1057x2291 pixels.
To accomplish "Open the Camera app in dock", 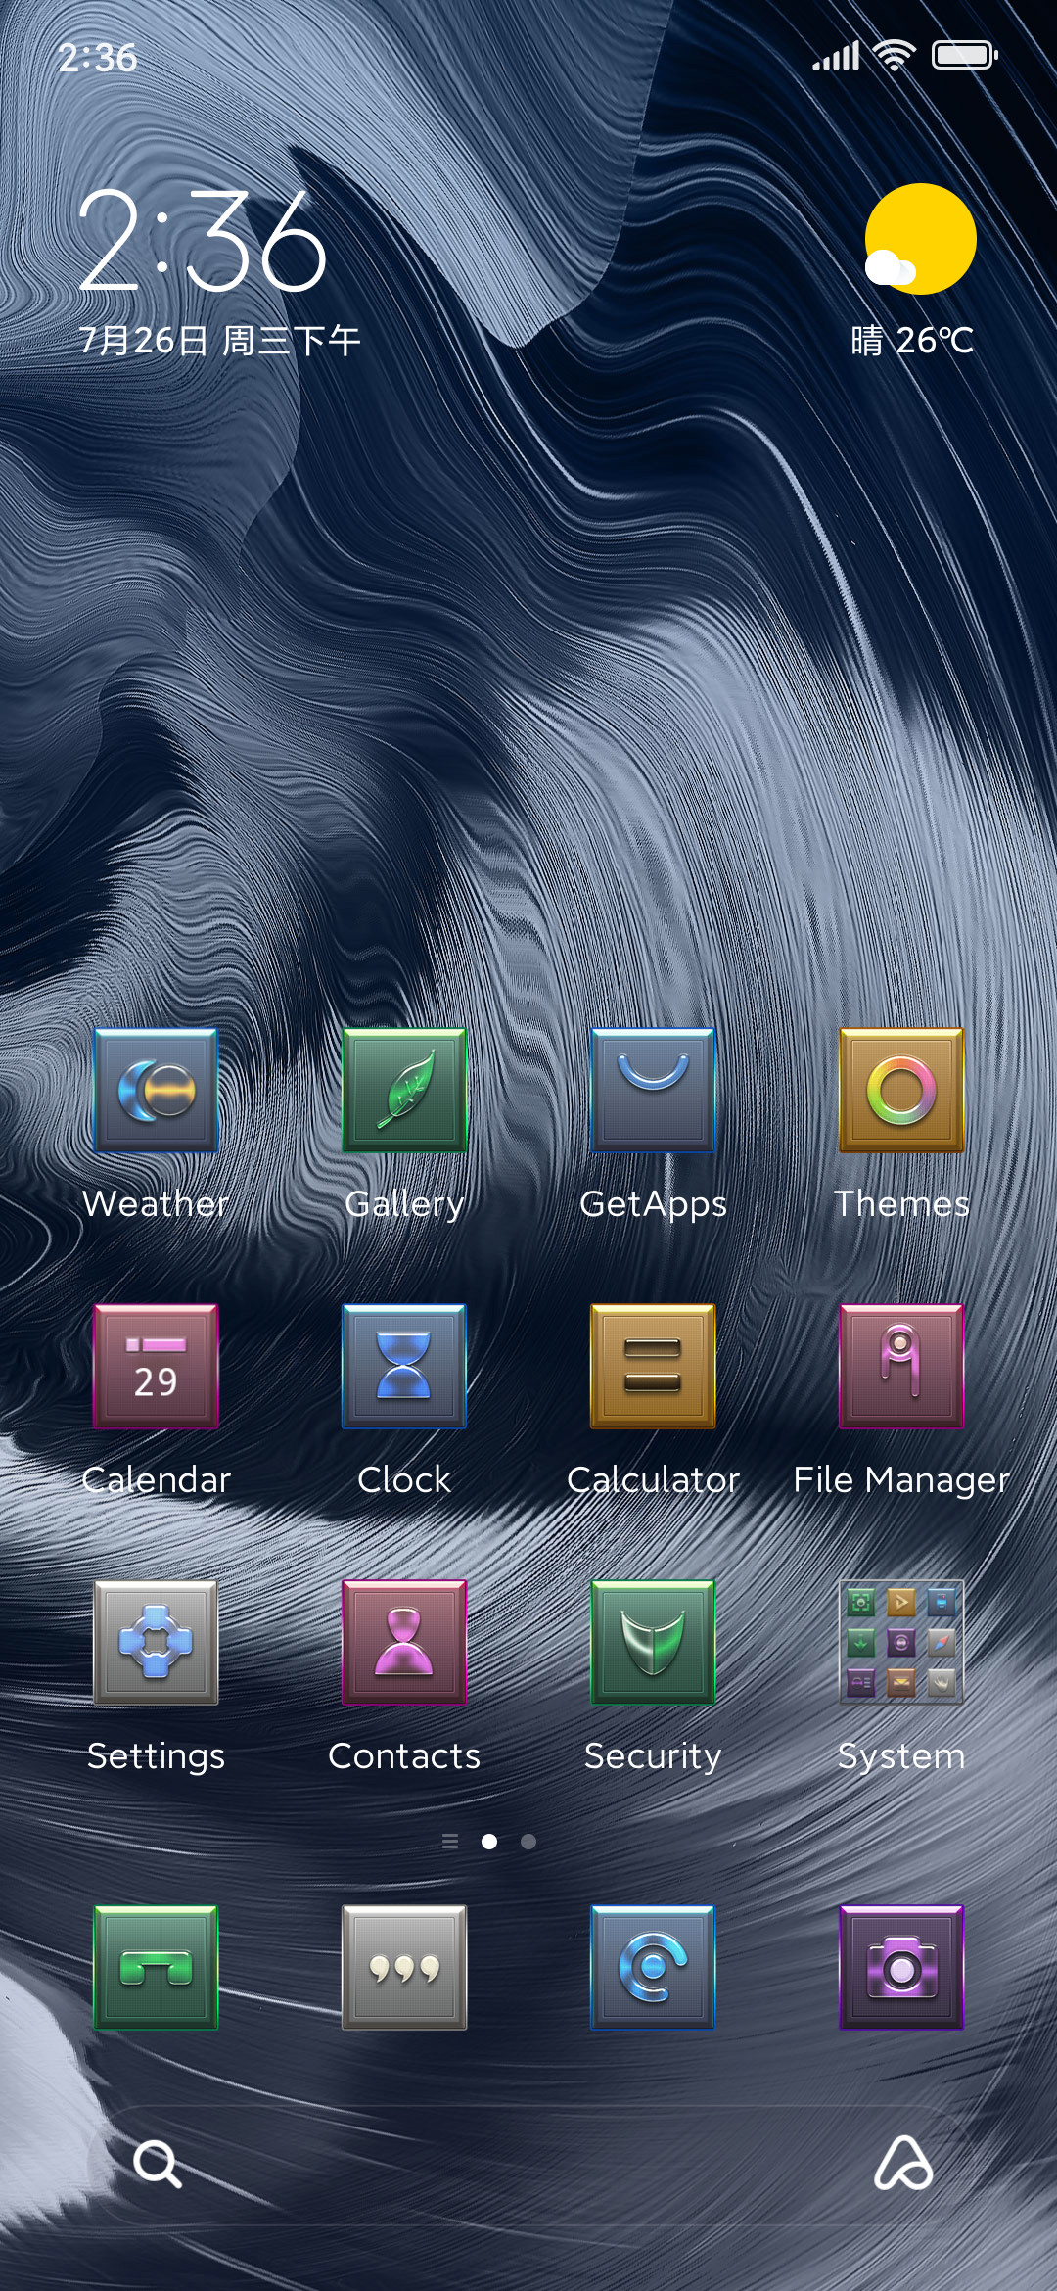I will (x=901, y=1967).
